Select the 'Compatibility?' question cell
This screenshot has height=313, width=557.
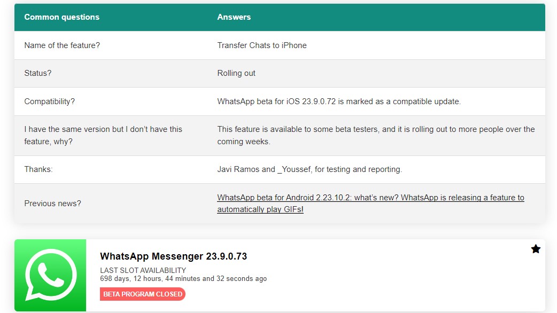[50, 101]
